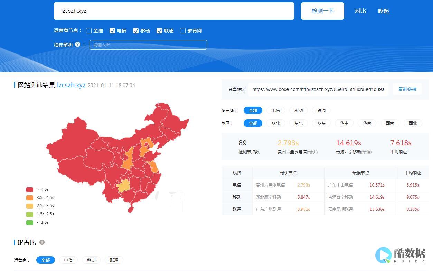Focus the 请输入IP input field
Viewport: 433px width, 271px height.
pyautogui.click(x=148, y=45)
